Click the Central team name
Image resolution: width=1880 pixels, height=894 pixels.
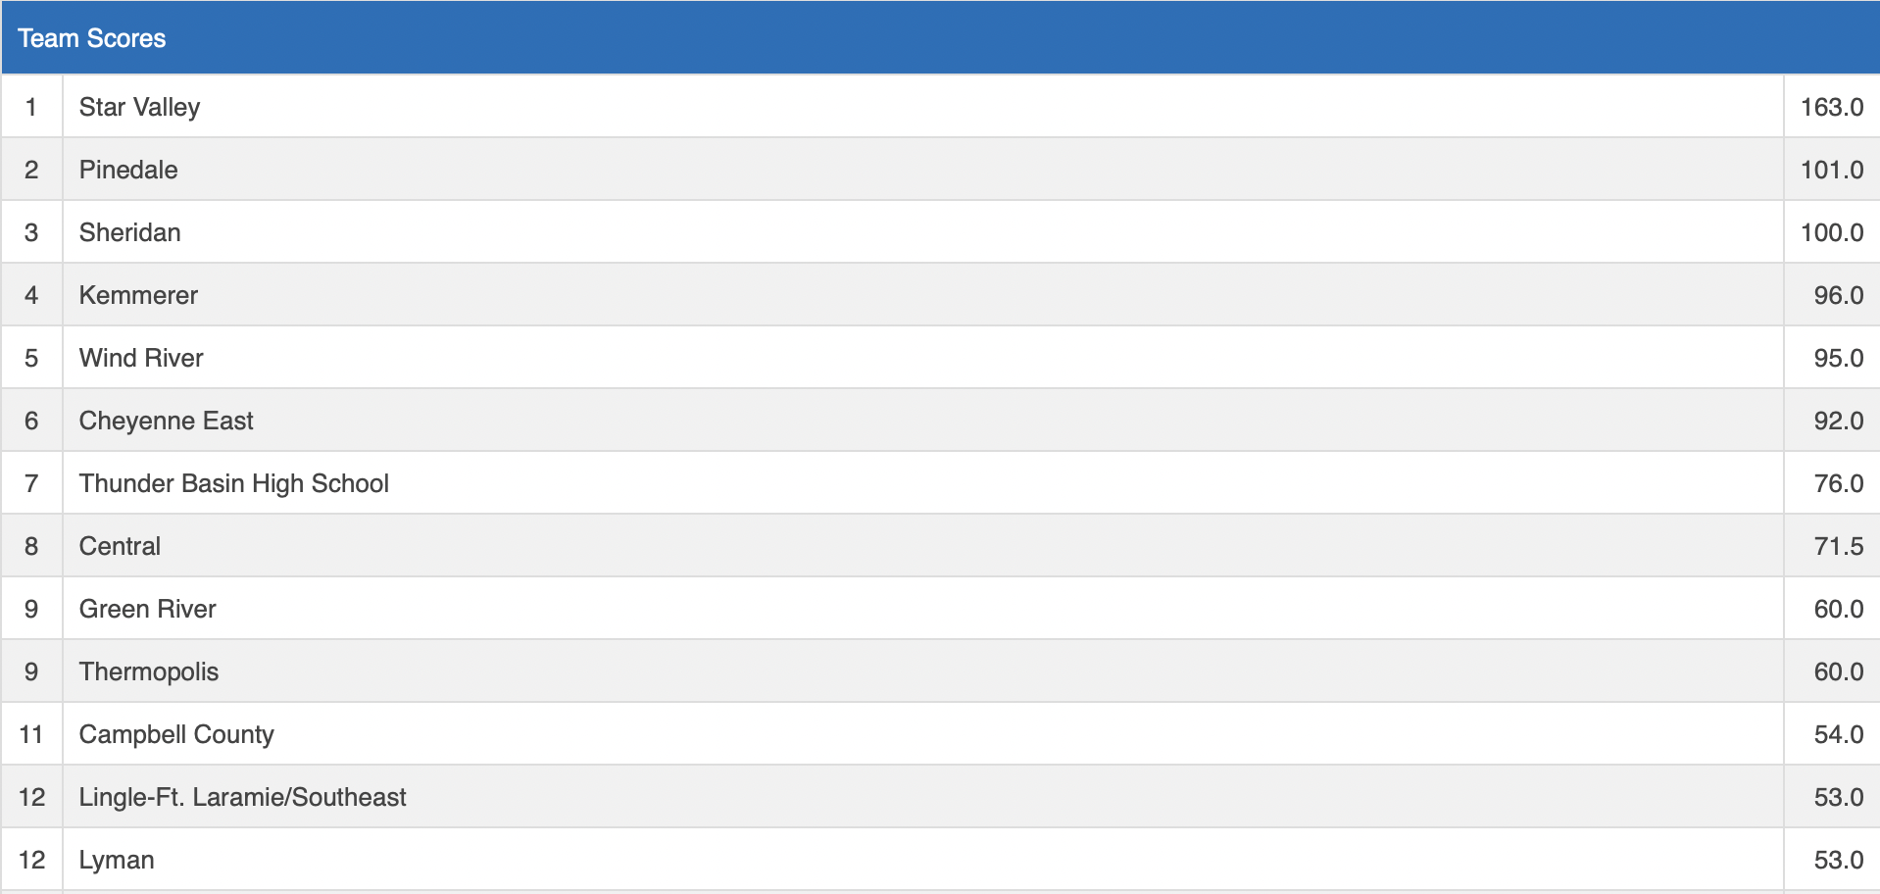120,546
